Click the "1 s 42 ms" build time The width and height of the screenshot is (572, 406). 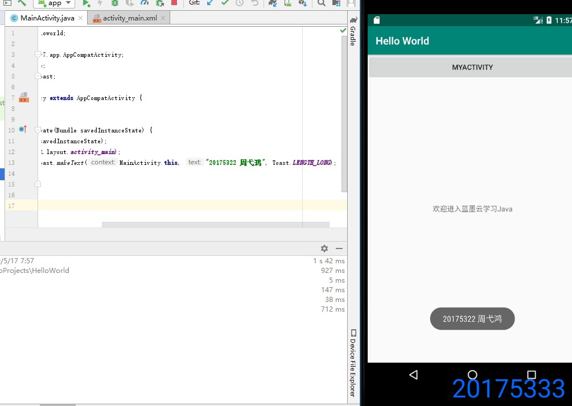point(328,261)
